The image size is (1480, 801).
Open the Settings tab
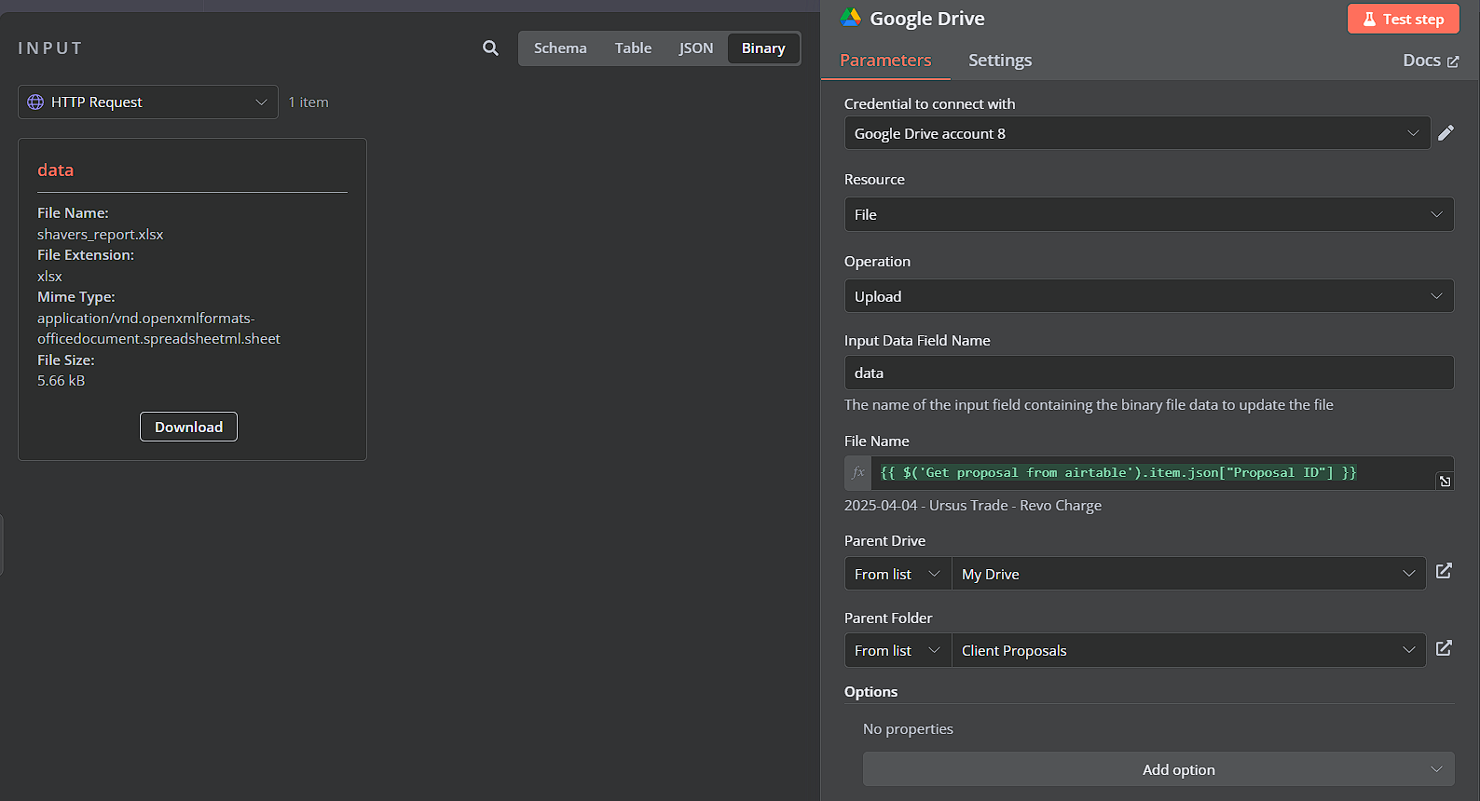(x=1000, y=61)
